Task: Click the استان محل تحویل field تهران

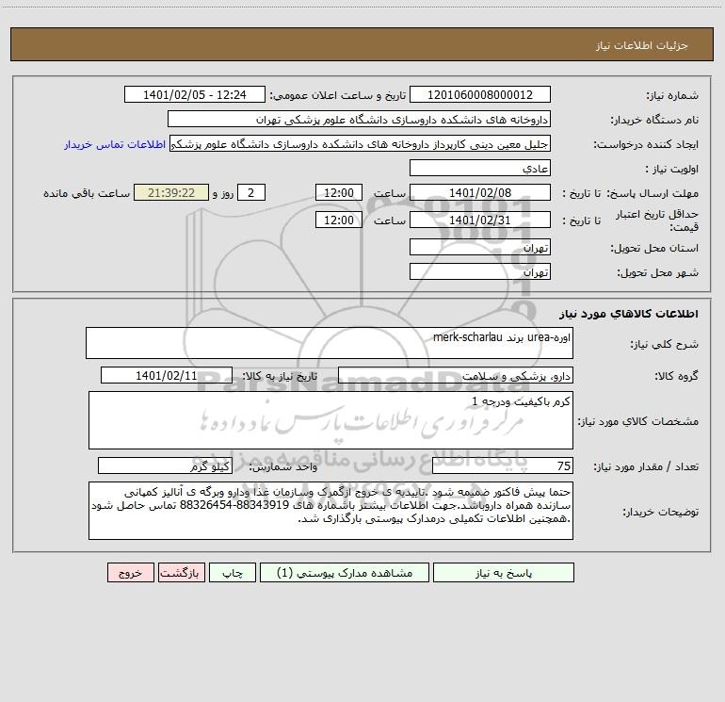Action: point(480,247)
